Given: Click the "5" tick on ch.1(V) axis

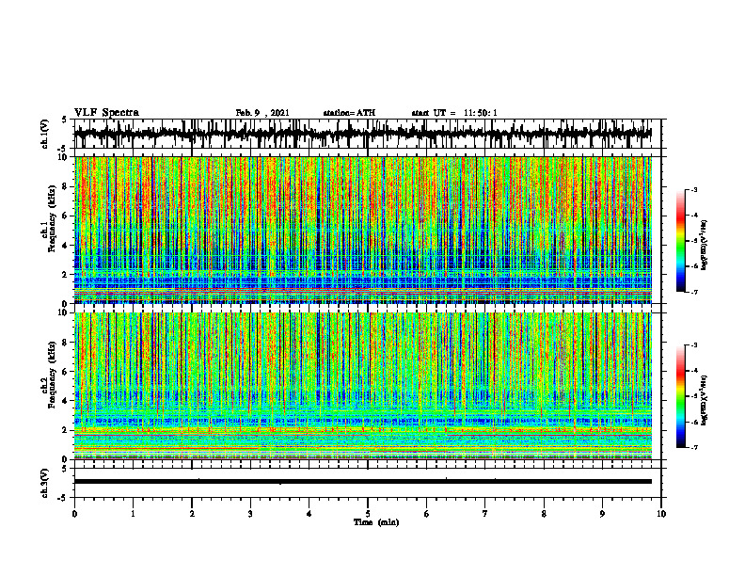Looking at the screenshot, I should (64, 120).
